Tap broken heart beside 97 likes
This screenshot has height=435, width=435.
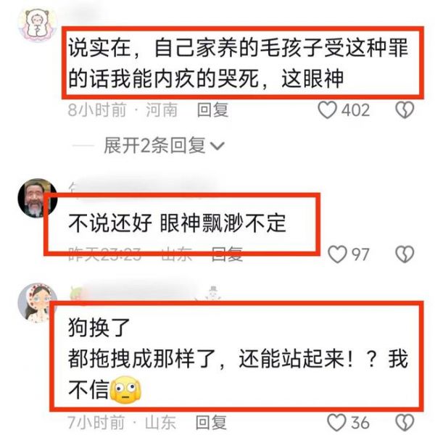(x=405, y=254)
